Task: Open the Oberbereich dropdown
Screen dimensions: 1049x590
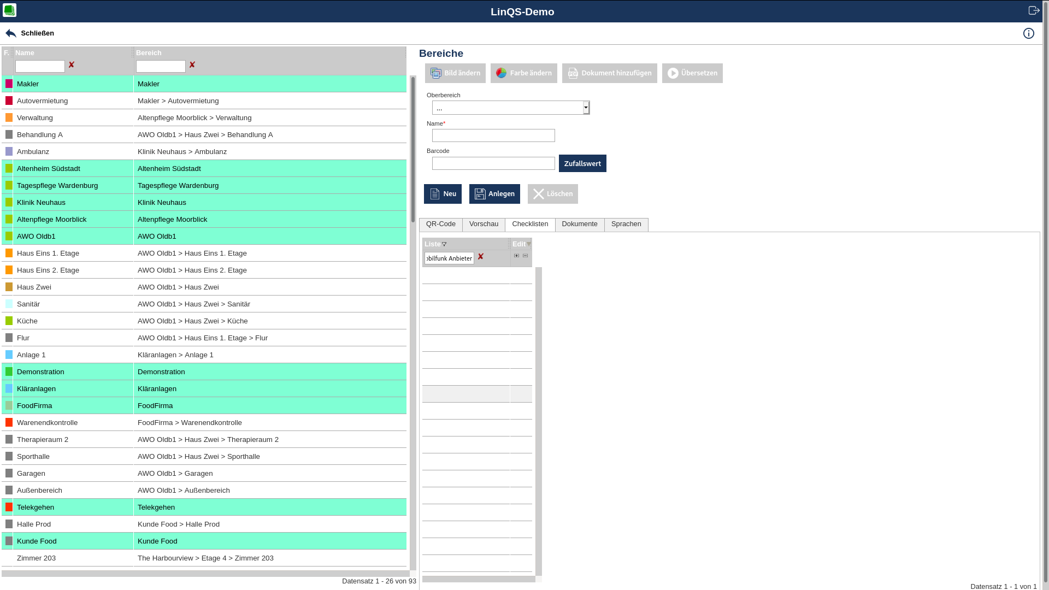Action: coord(586,108)
